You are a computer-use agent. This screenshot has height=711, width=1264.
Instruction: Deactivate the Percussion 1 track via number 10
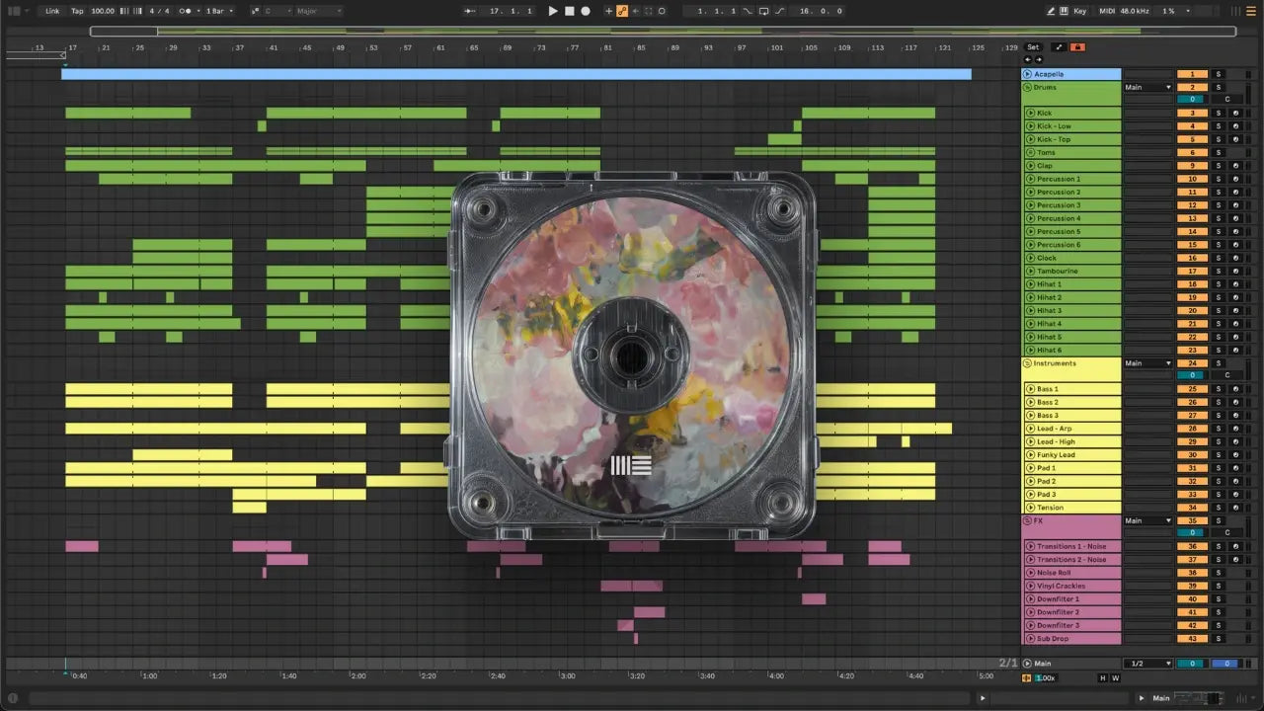(x=1192, y=179)
